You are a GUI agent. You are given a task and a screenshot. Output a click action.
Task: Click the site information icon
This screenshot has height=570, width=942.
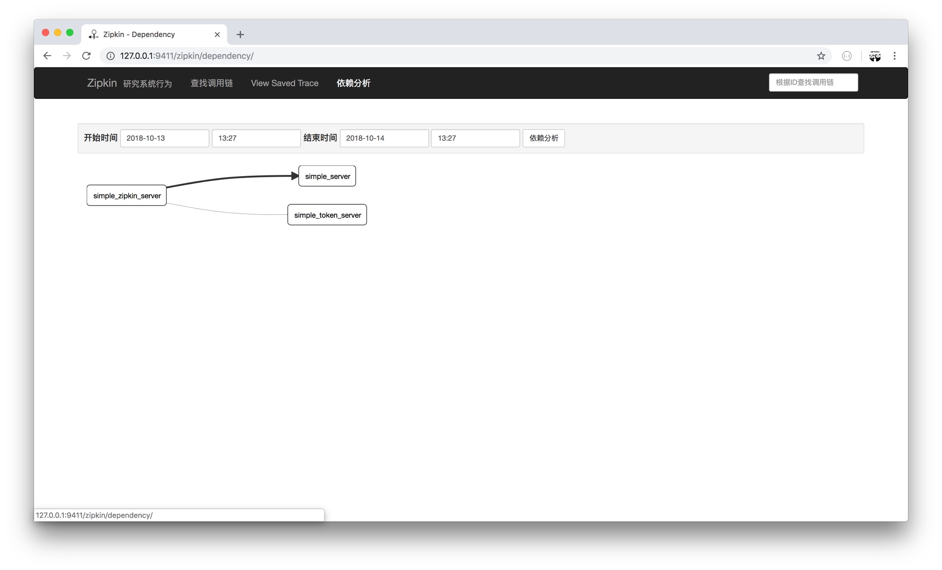click(110, 56)
